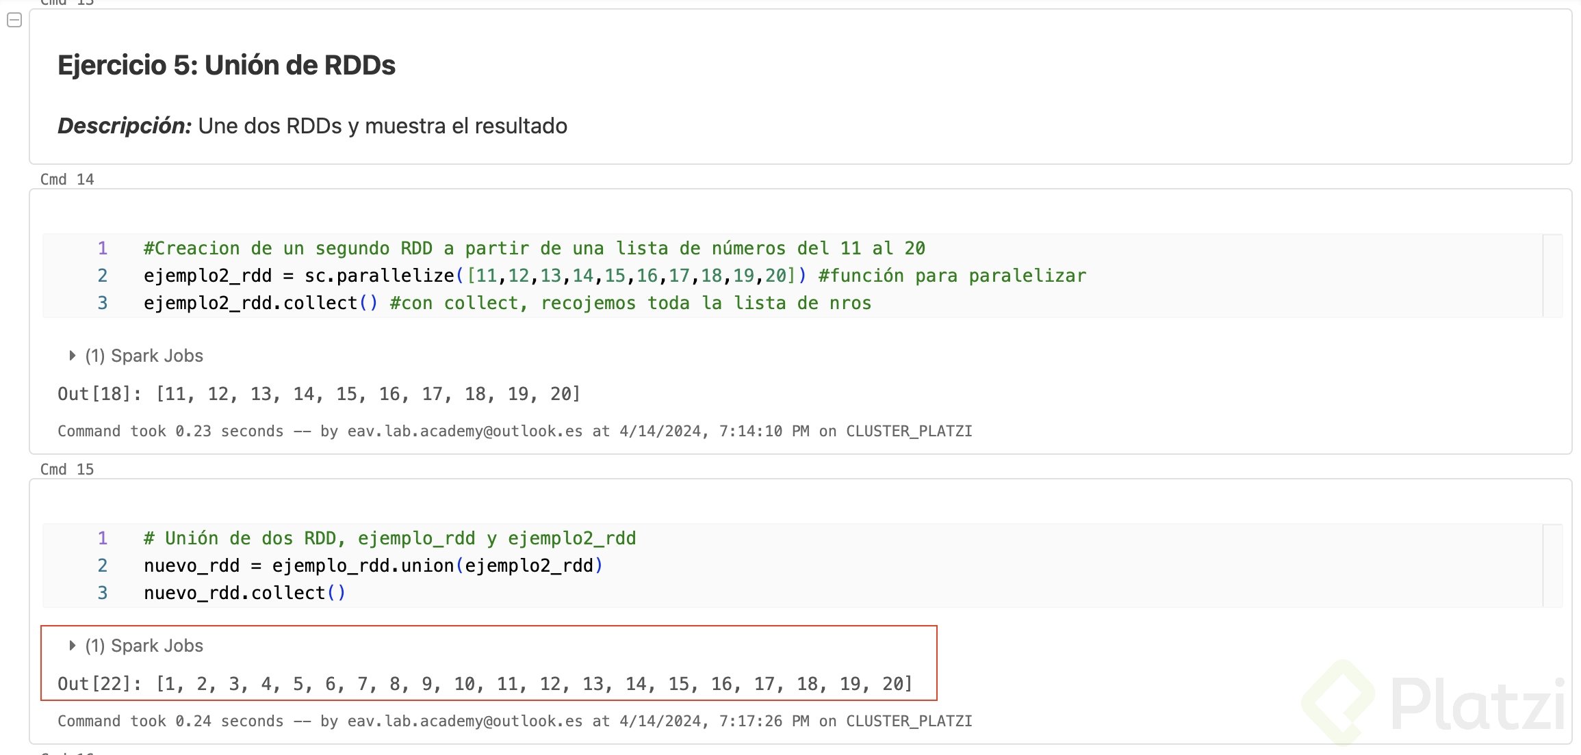Click the Out[18] result list
The height and width of the screenshot is (755, 1581).
click(x=368, y=394)
